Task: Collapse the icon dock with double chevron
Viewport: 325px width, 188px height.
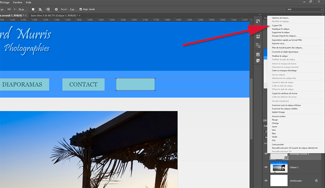Action: 260,15
